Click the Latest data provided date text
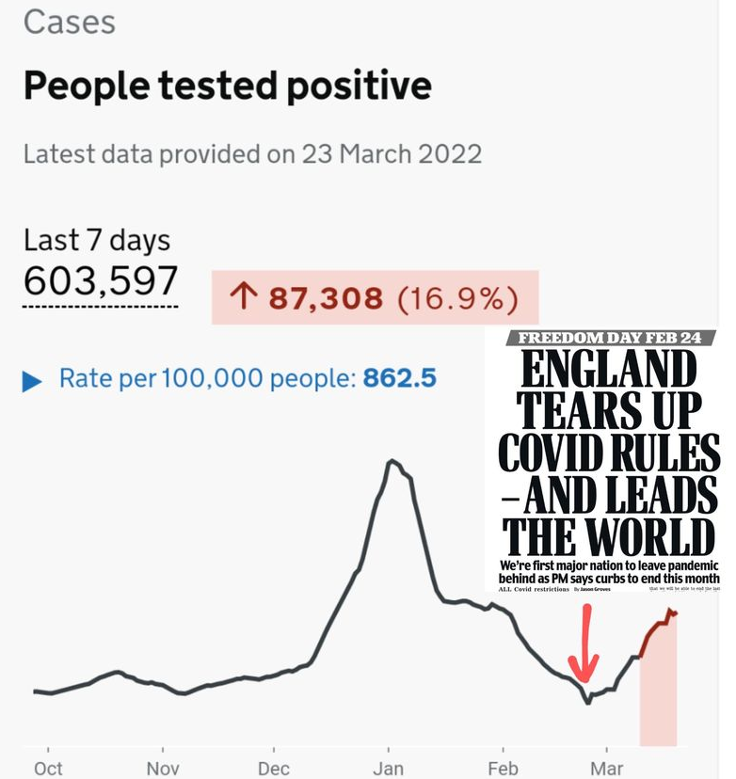 (252, 154)
